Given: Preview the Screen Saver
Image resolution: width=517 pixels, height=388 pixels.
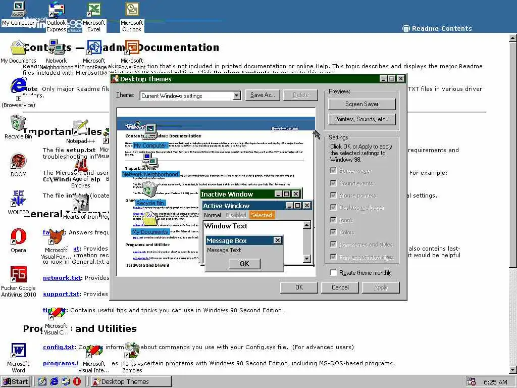Looking at the screenshot, I should (x=361, y=104).
